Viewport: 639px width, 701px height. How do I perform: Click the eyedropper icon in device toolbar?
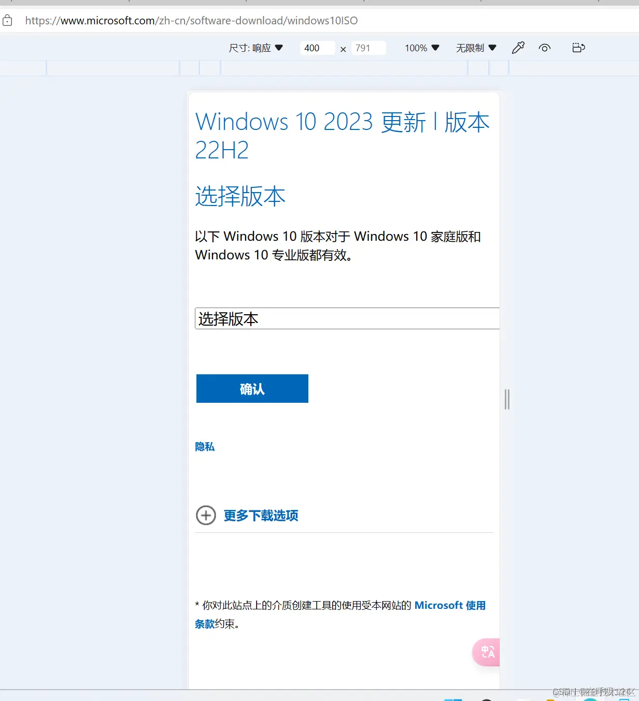click(518, 48)
